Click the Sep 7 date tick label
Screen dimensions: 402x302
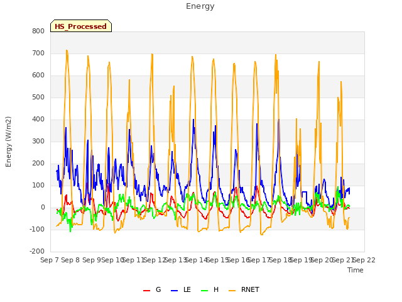point(50,260)
